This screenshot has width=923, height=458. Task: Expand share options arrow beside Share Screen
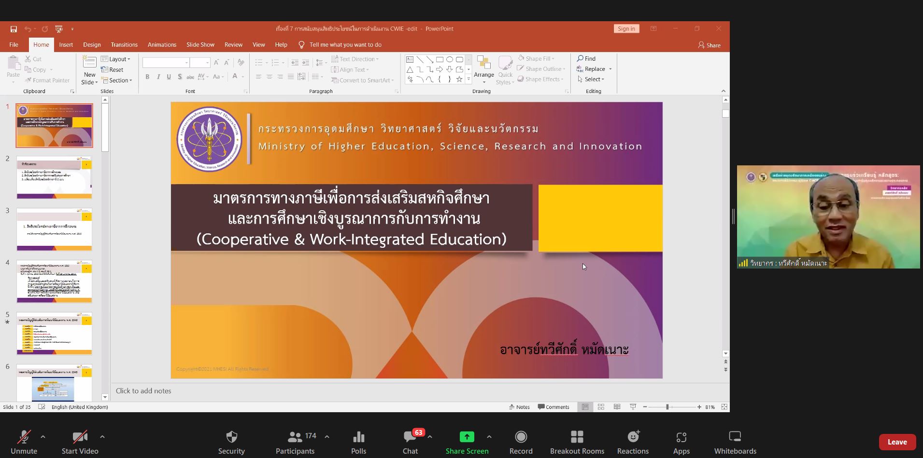coord(489,437)
